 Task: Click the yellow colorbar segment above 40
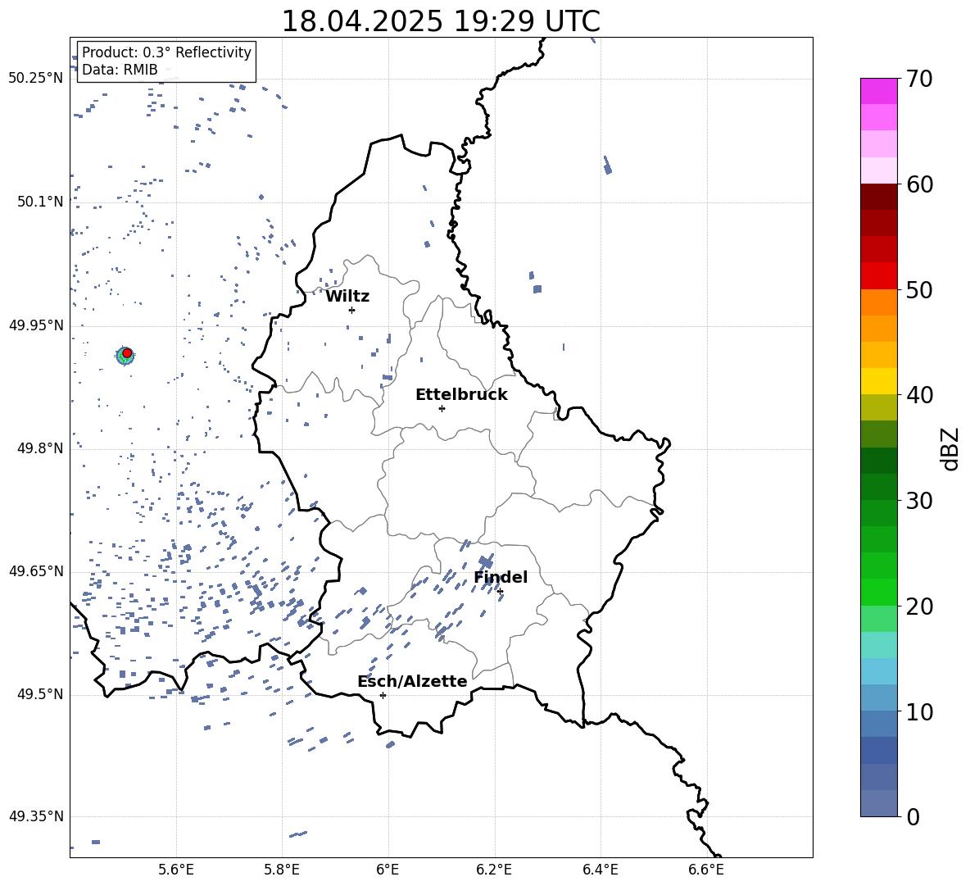tap(879, 381)
